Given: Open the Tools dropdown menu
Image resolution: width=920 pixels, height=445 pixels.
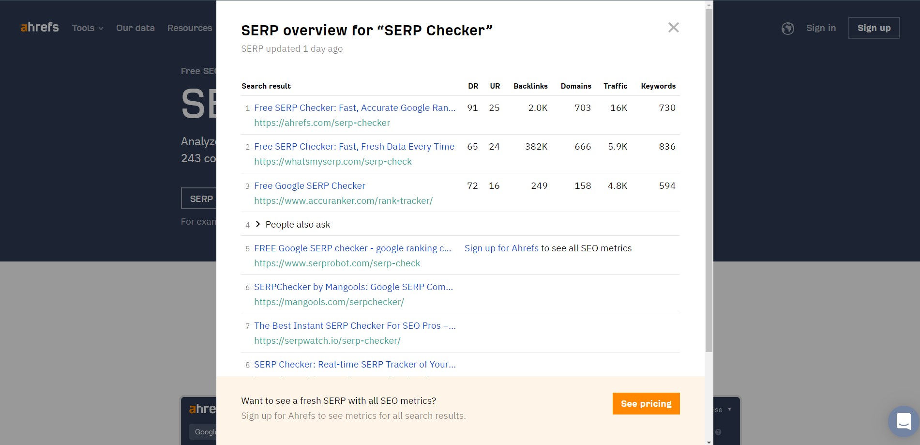Looking at the screenshot, I should pos(88,28).
